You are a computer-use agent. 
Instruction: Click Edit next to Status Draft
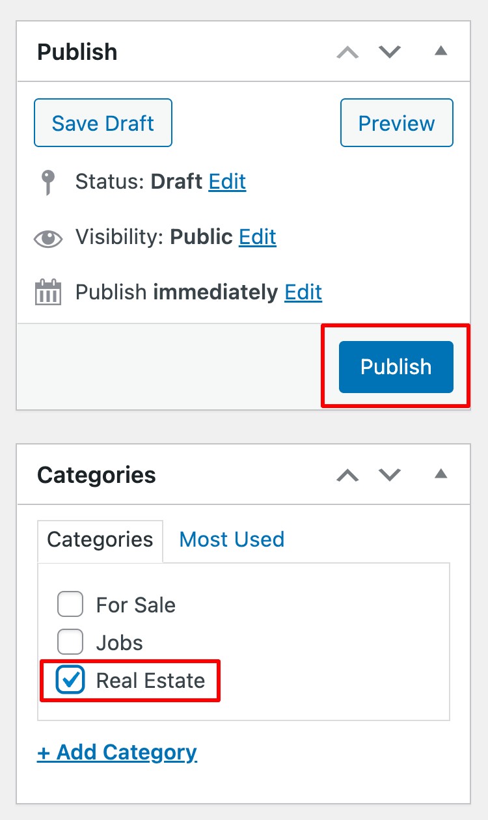(227, 182)
